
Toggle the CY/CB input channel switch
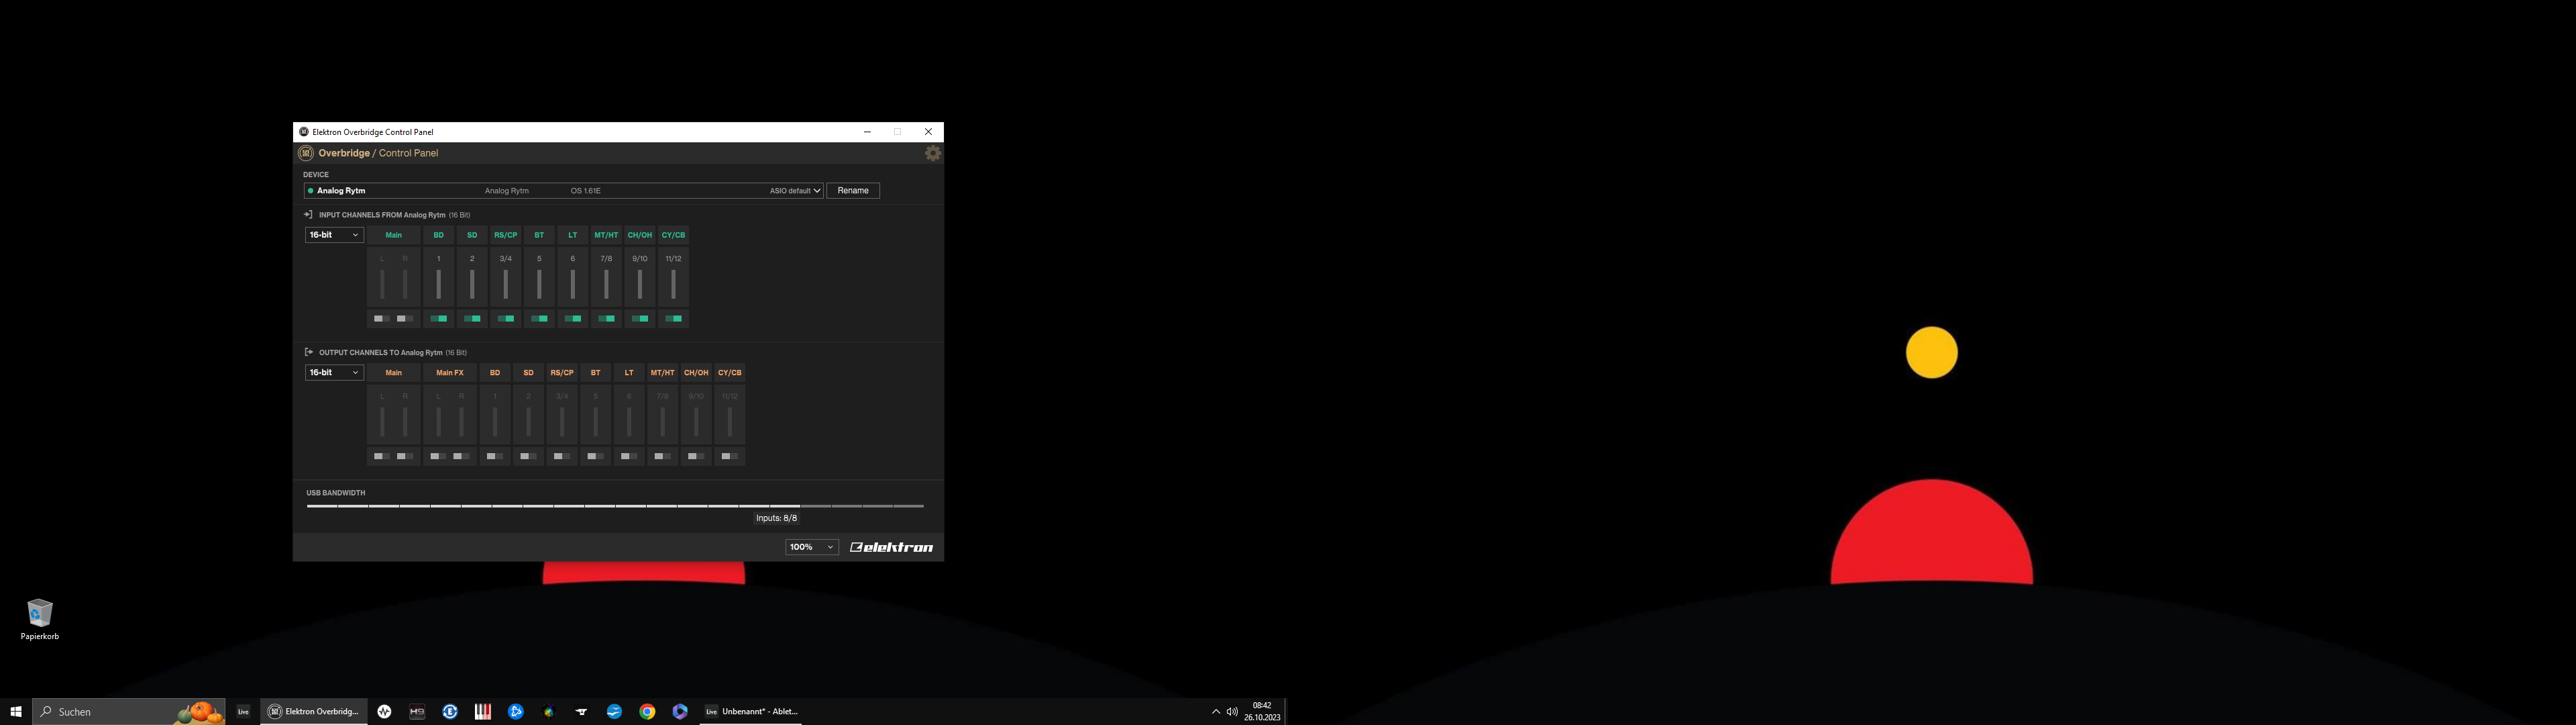pos(673,318)
